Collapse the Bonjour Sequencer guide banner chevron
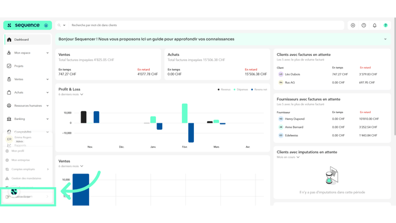The height and width of the screenshot is (223, 396). coord(386,39)
